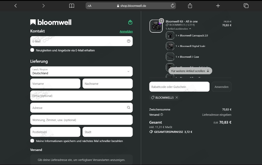Click the struck-through price 74,55 €
Viewport: 262px width, 165px height.
tap(228, 22)
